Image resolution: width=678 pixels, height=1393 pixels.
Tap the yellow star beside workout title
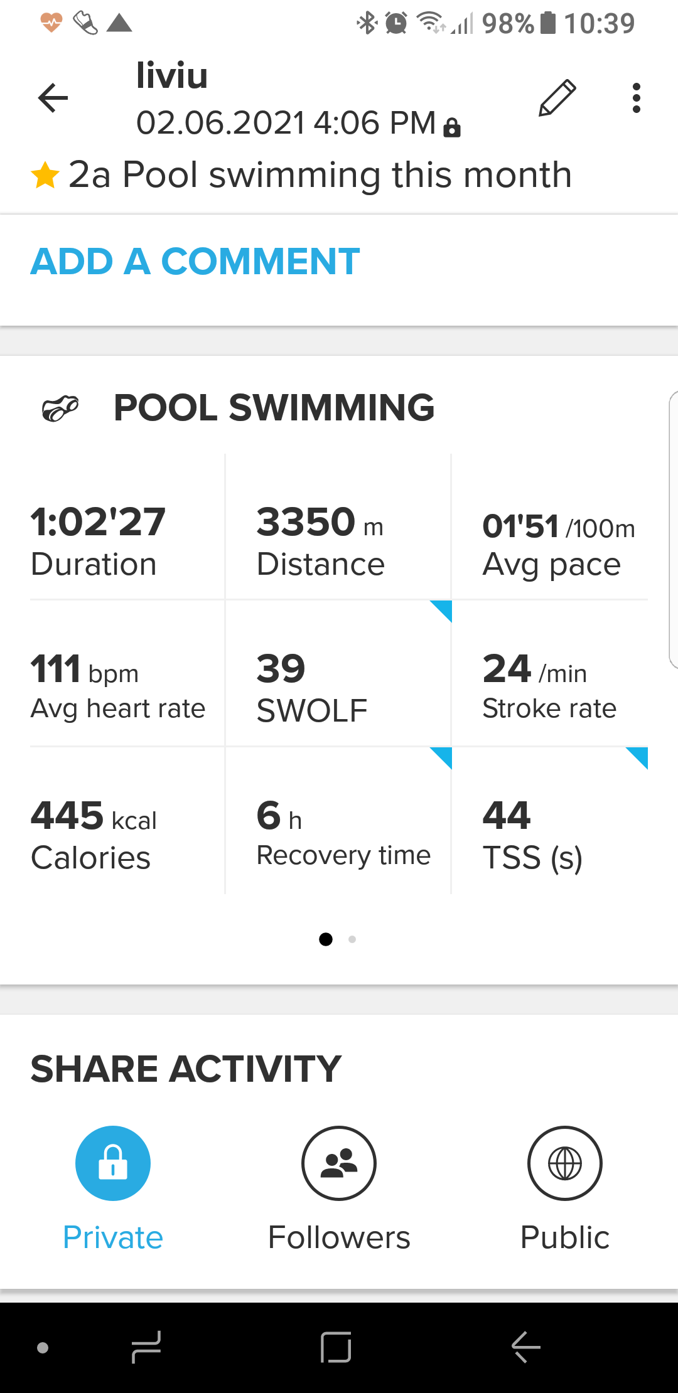45,175
